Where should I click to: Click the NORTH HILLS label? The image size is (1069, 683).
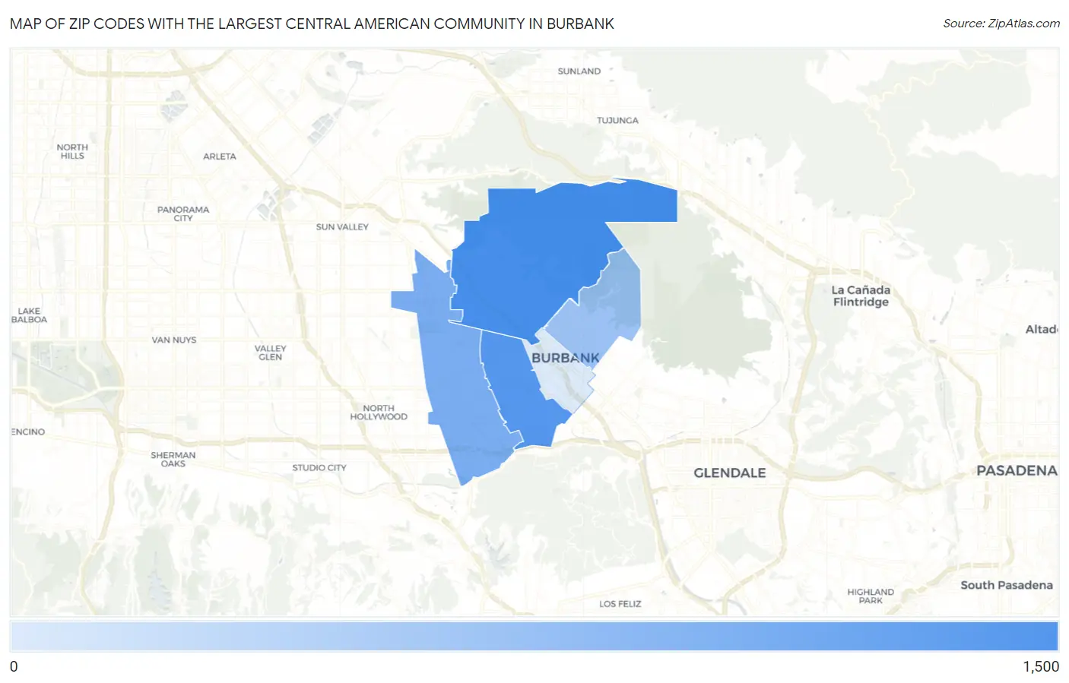pos(72,151)
